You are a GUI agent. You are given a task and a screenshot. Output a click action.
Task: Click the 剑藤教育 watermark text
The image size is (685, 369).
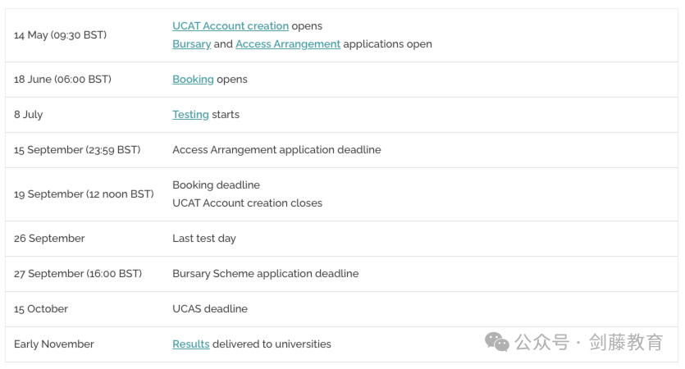click(x=626, y=342)
